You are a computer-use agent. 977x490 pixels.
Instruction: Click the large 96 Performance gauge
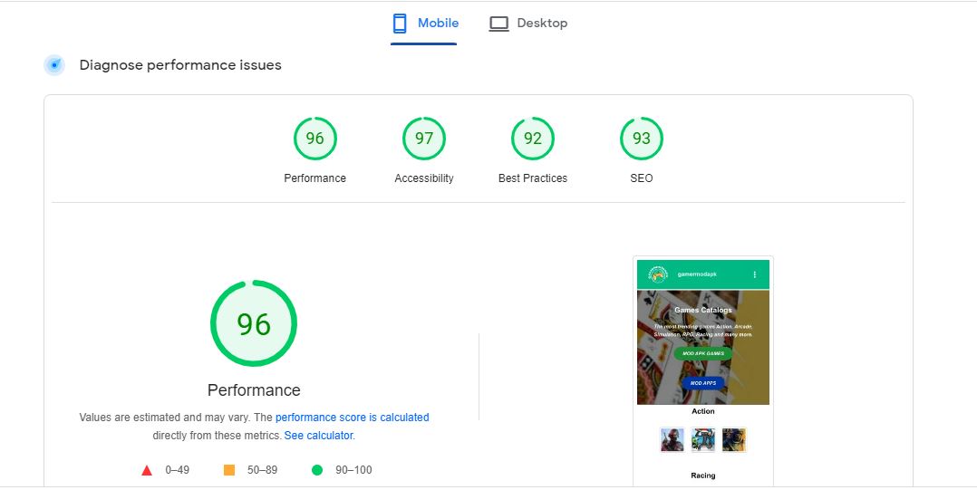pyautogui.click(x=254, y=323)
